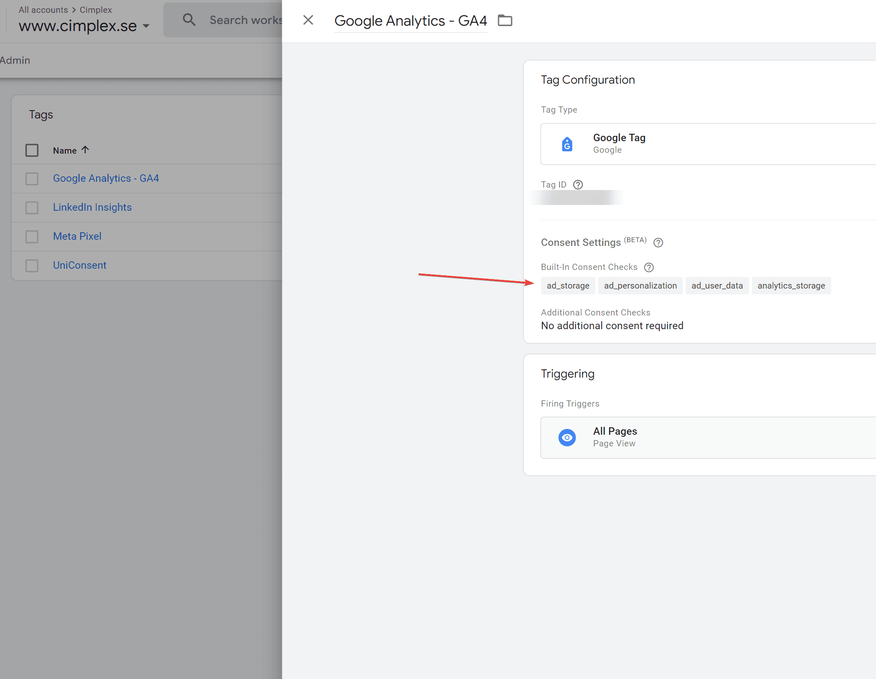
Task: Click the Firing Triggers label
Action: 570,404
